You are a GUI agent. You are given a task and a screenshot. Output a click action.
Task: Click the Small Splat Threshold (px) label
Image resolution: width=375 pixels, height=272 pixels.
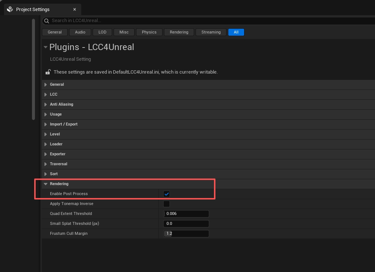coord(74,224)
